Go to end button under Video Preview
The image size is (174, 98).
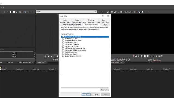click(153, 56)
